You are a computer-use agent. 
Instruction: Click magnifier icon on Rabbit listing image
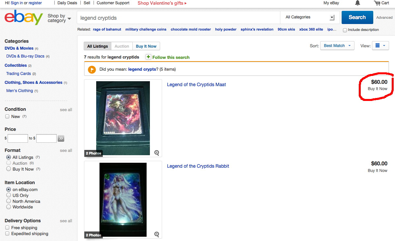157,234
